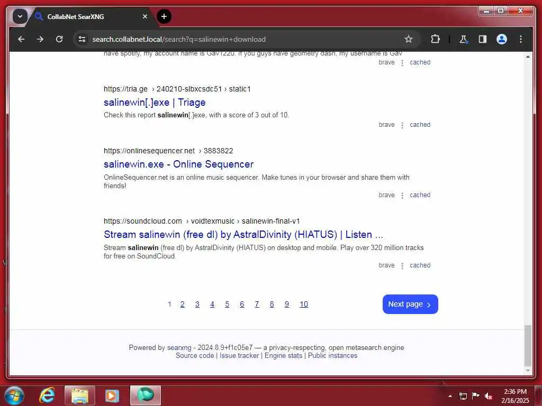Open salinewin.exe - Online Sequencer result
The width and height of the screenshot is (542, 406).
179,164
